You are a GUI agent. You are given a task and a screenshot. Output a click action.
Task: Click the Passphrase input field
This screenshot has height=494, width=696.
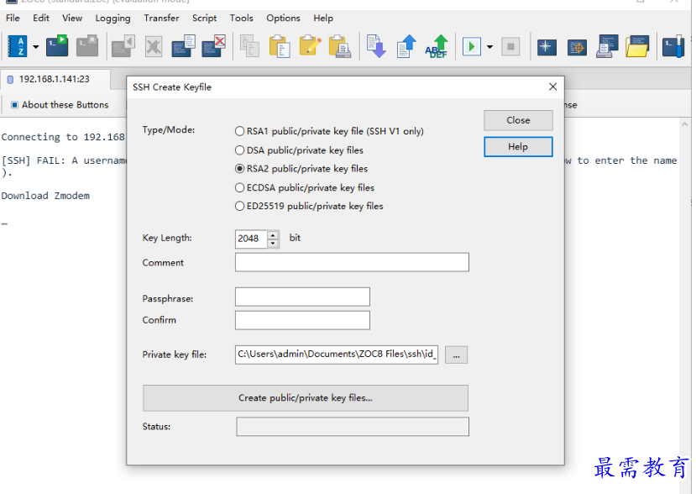tap(302, 297)
